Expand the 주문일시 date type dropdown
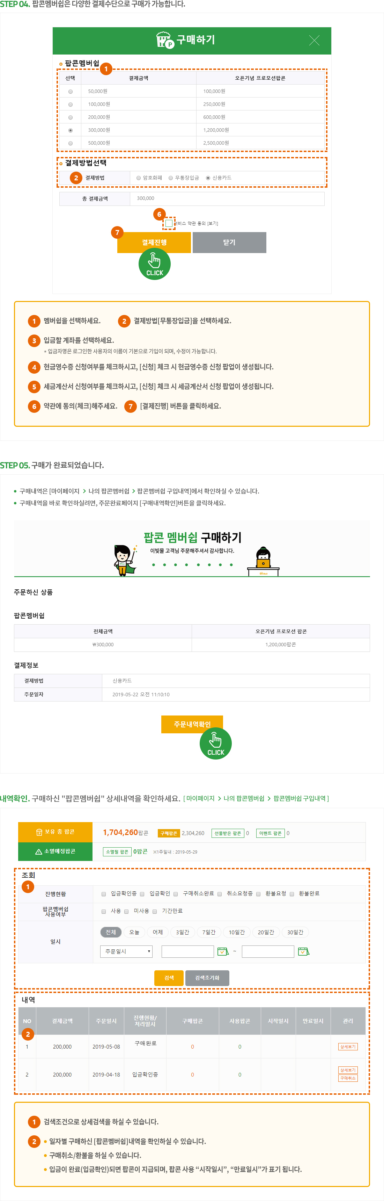Screen dimensions: 384x1201 (126, 951)
